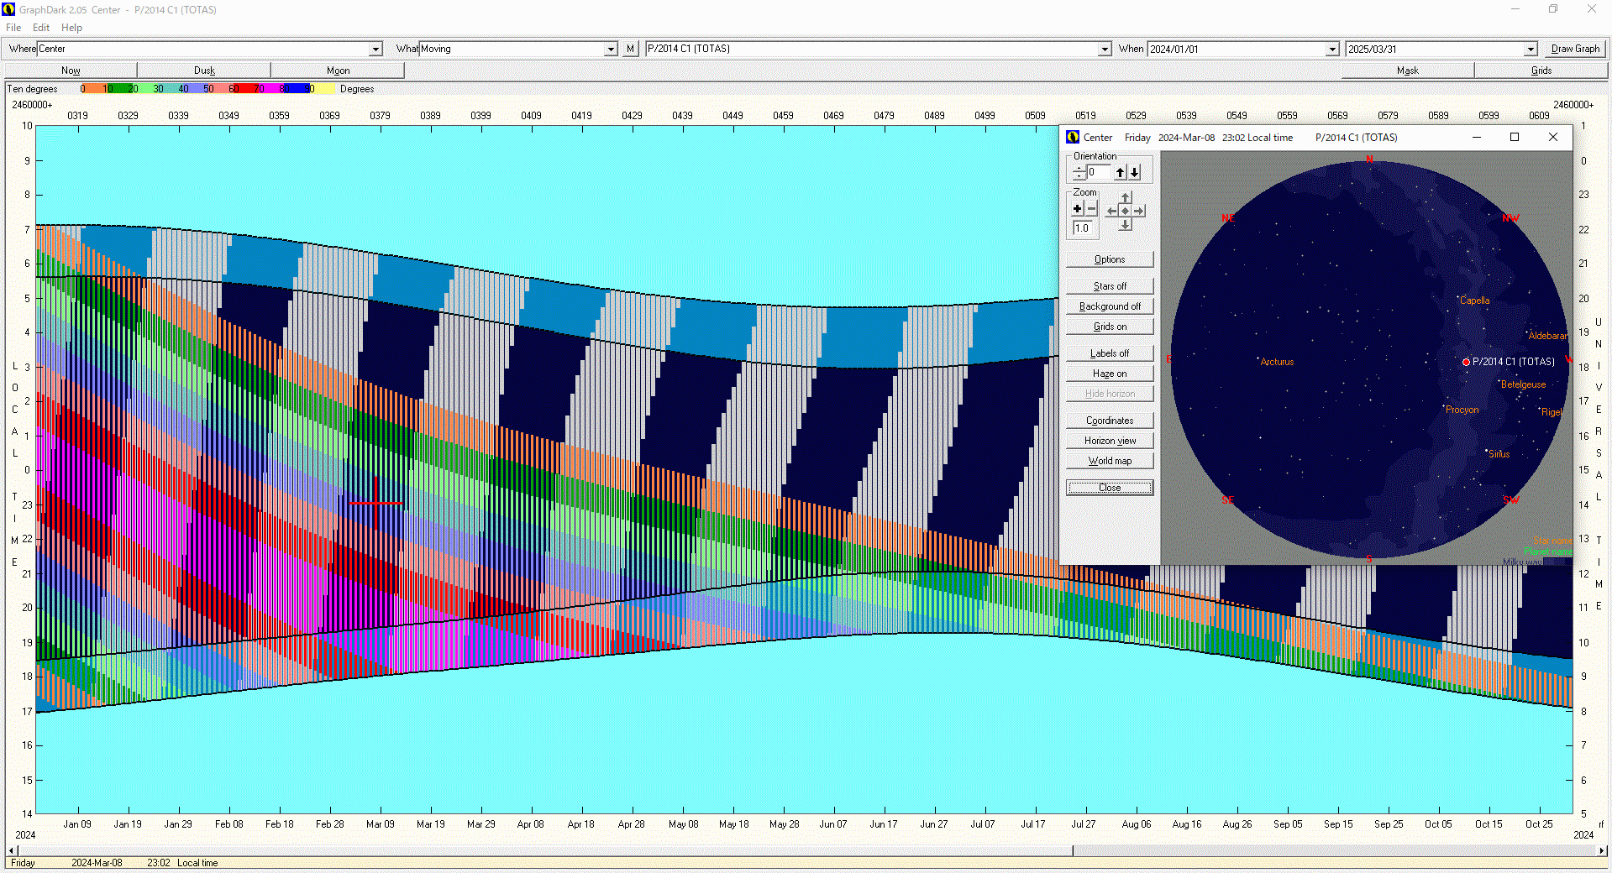Pan sky view downward
This screenshot has width=1612, height=873.
pyautogui.click(x=1126, y=224)
